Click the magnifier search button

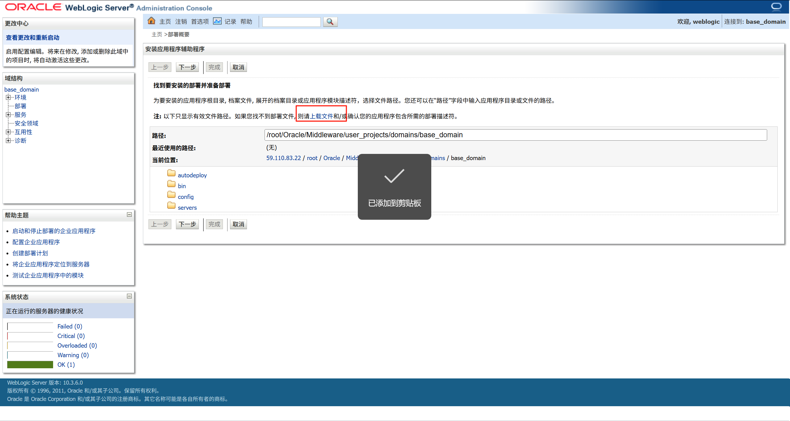click(x=330, y=22)
